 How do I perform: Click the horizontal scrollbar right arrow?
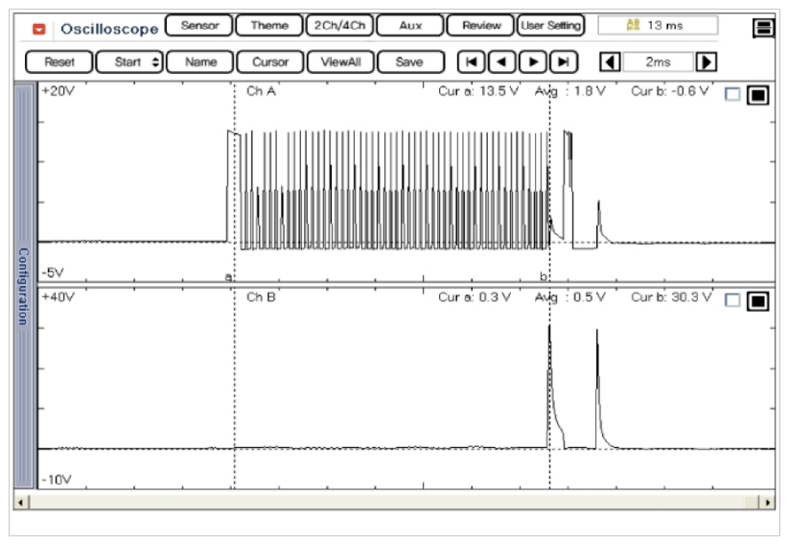[x=767, y=502]
